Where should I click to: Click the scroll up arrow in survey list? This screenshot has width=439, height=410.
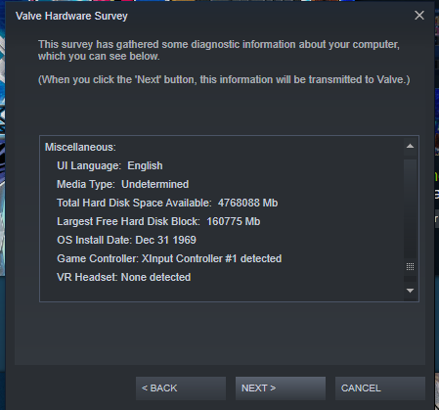tap(410, 146)
